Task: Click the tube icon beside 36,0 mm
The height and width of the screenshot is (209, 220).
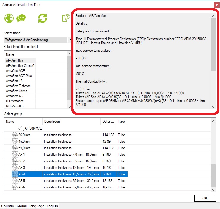Action: click(x=15, y=135)
